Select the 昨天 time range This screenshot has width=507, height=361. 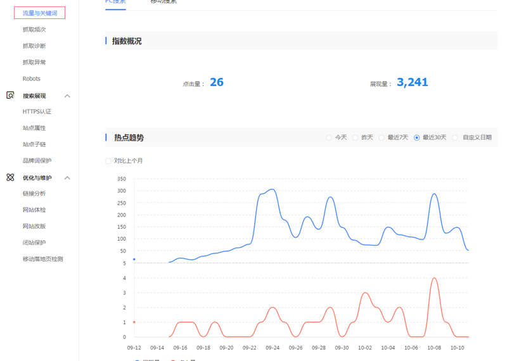[x=356, y=137]
